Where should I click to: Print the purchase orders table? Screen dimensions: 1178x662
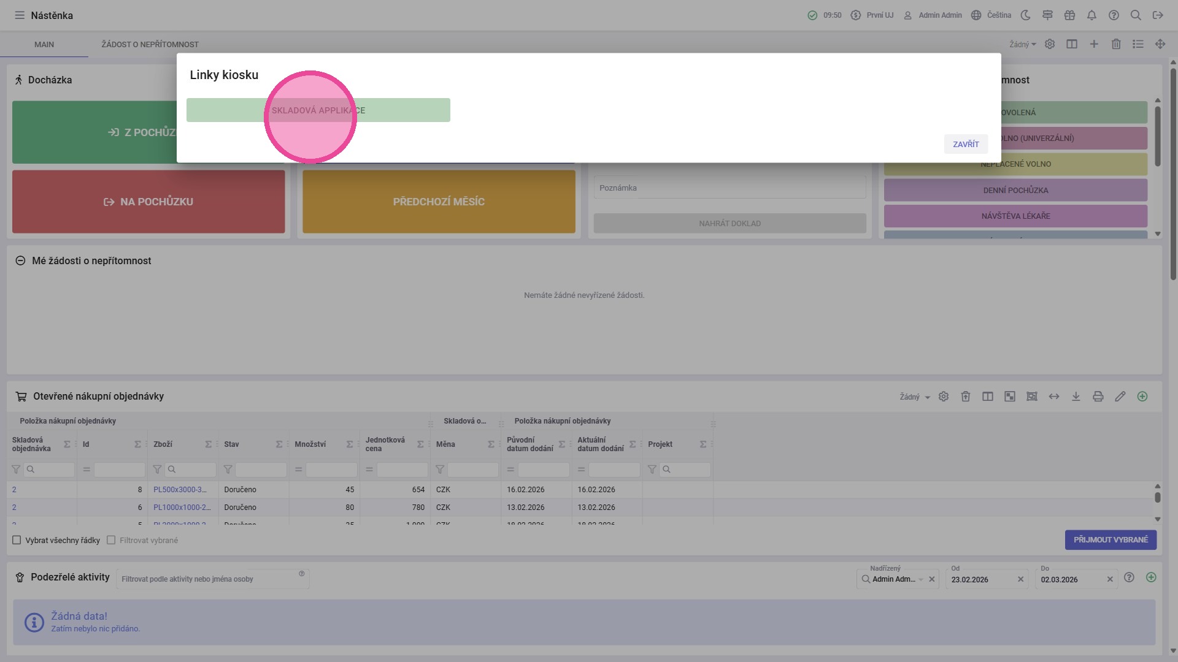click(1098, 397)
